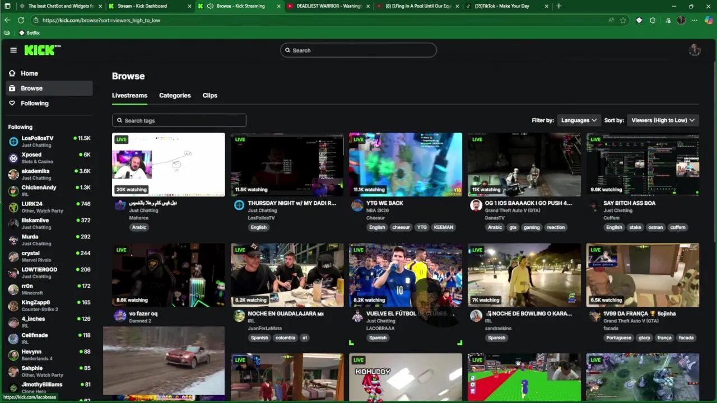The image size is (717, 403).
Task: Reload the page with browser refresh
Action: 21,20
